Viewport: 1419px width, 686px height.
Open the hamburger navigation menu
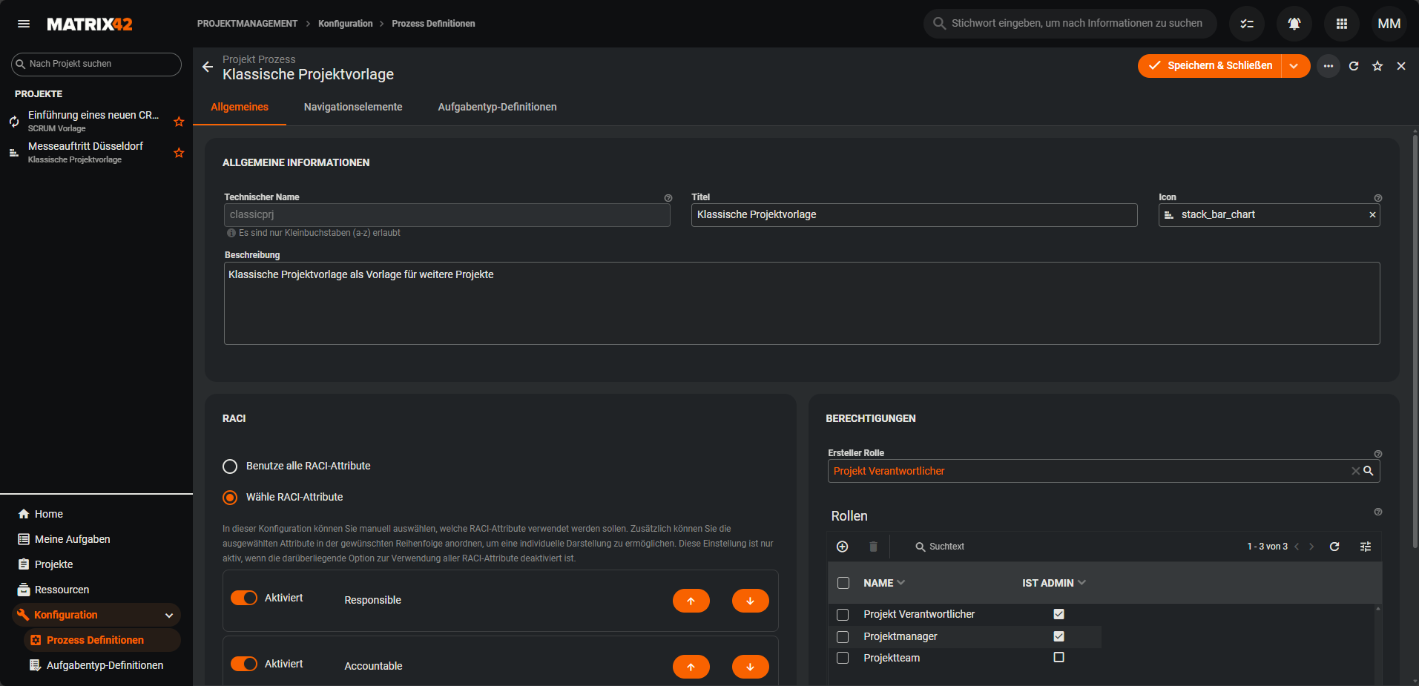24,24
